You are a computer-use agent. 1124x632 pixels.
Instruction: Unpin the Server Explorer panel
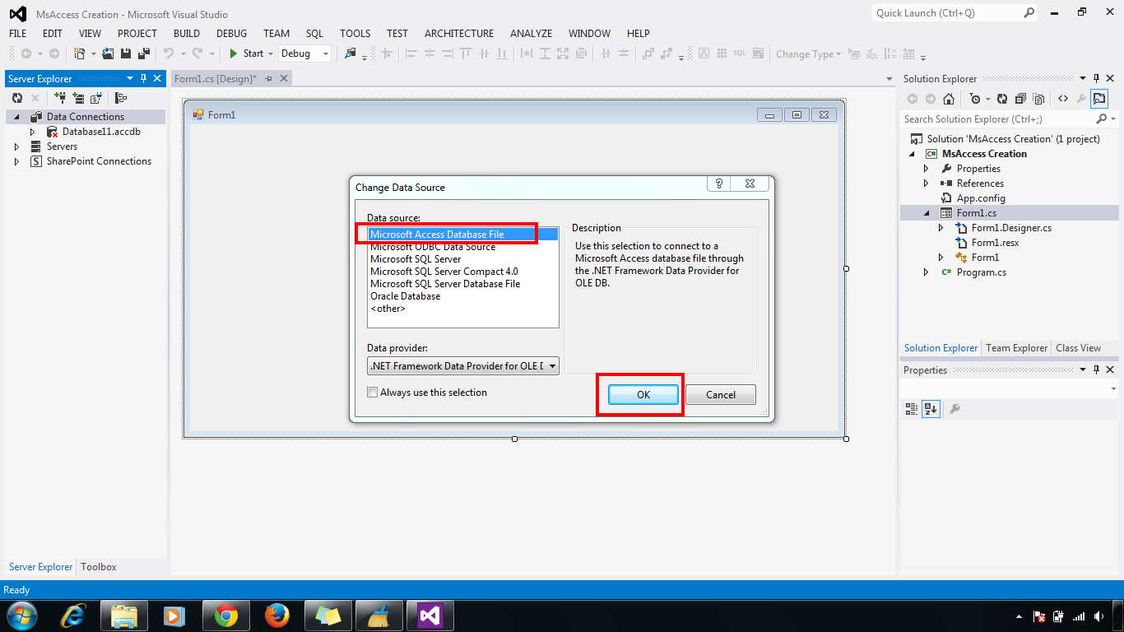click(143, 78)
